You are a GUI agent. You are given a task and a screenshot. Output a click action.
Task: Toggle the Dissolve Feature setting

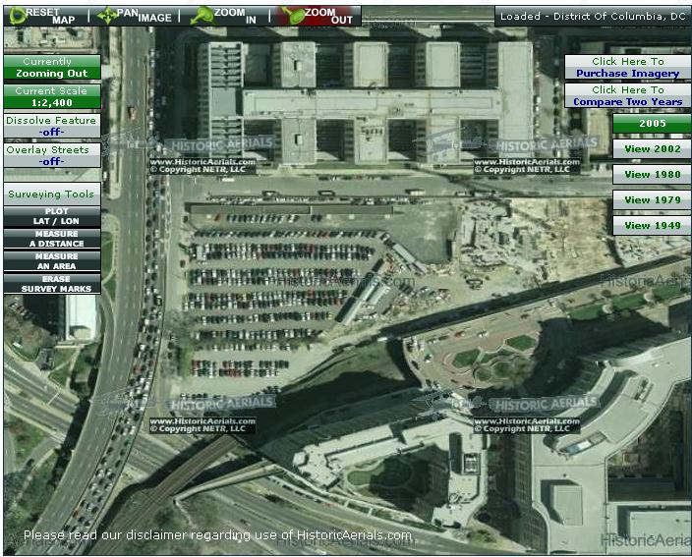(51, 125)
